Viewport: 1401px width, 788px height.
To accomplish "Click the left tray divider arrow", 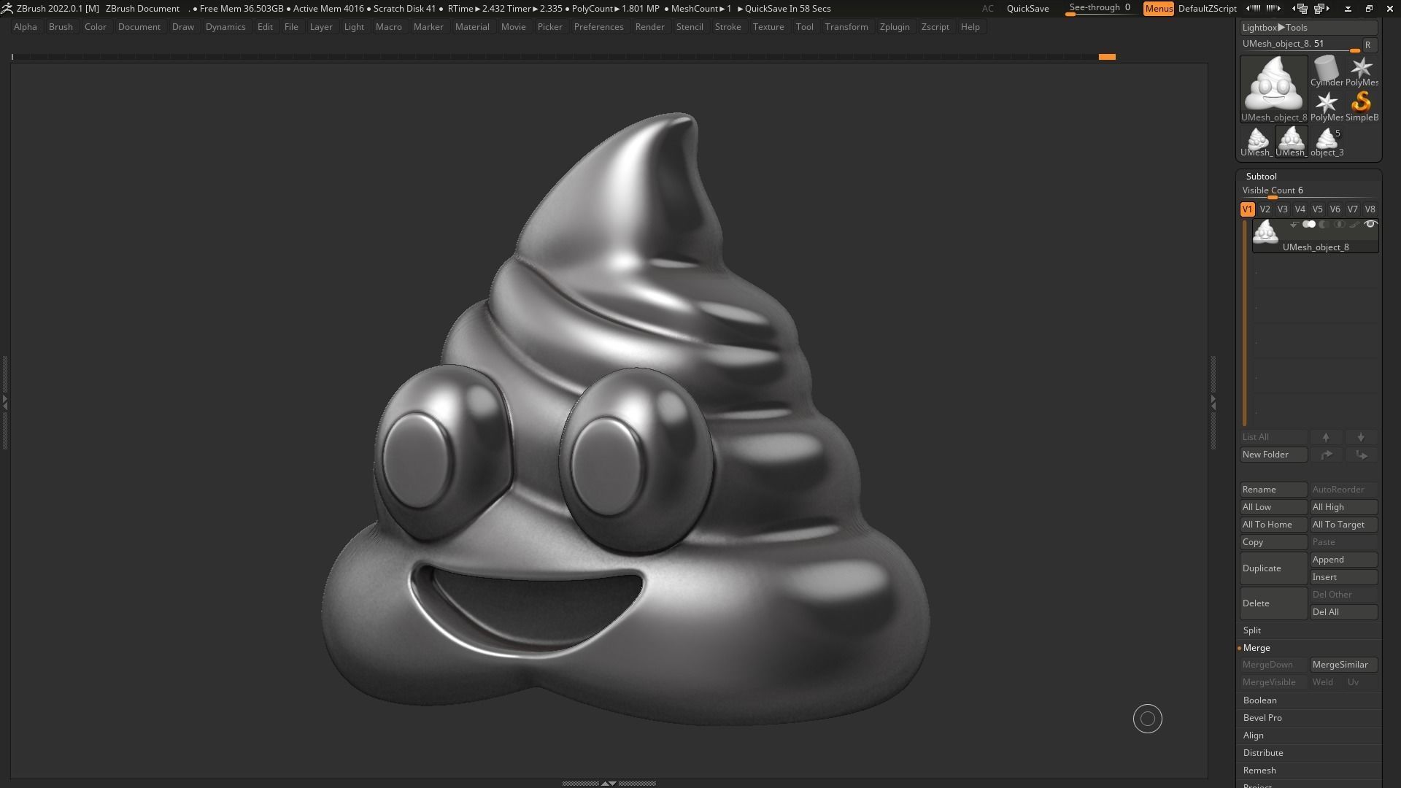I will point(5,401).
